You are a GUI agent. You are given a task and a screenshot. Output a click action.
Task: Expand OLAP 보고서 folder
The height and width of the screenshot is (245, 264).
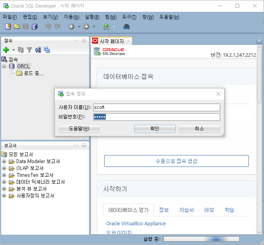click(x=4, y=168)
